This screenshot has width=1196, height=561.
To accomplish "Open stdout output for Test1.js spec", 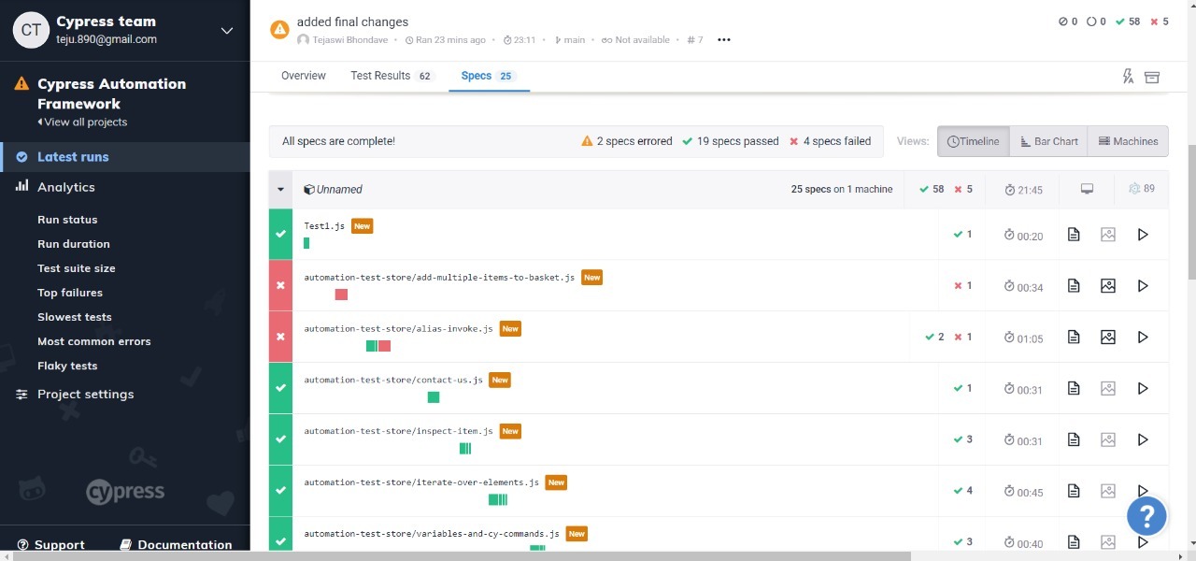I will coord(1073,234).
